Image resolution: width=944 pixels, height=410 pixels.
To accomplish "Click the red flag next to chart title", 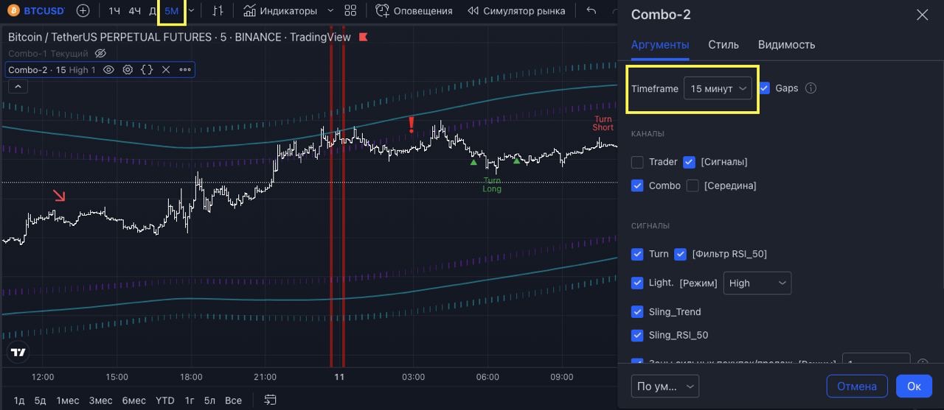I will click(x=363, y=37).
